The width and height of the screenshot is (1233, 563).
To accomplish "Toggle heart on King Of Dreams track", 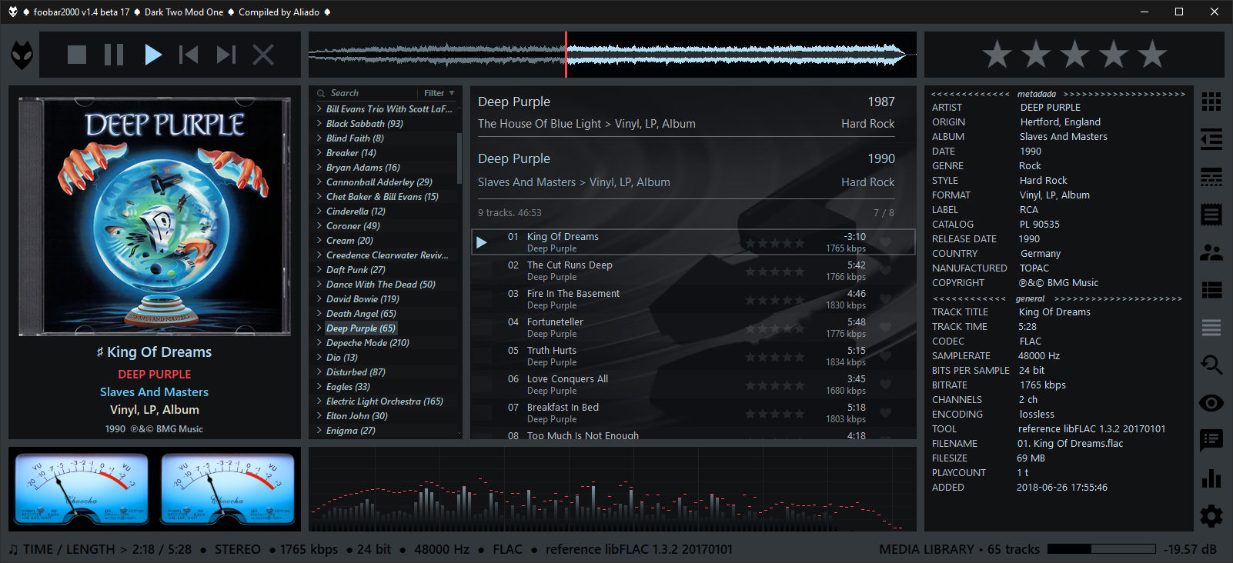I will (x=886, y=242).
